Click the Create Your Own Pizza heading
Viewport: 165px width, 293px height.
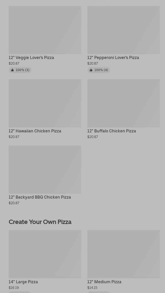click(x=40, y=222)
